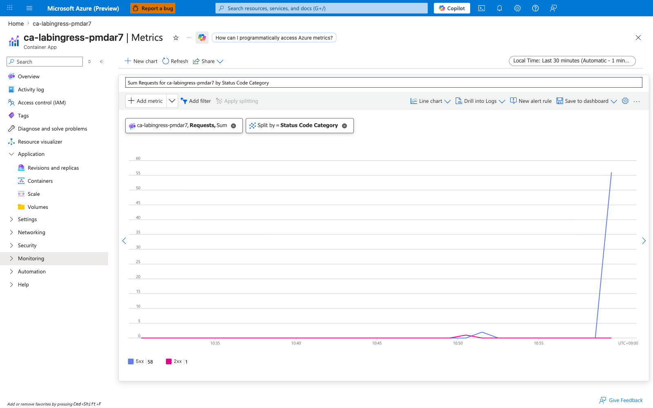Viewport: 653px width, 408px height.
Task: Expand the Monitoring section
Action: [11, 258]
